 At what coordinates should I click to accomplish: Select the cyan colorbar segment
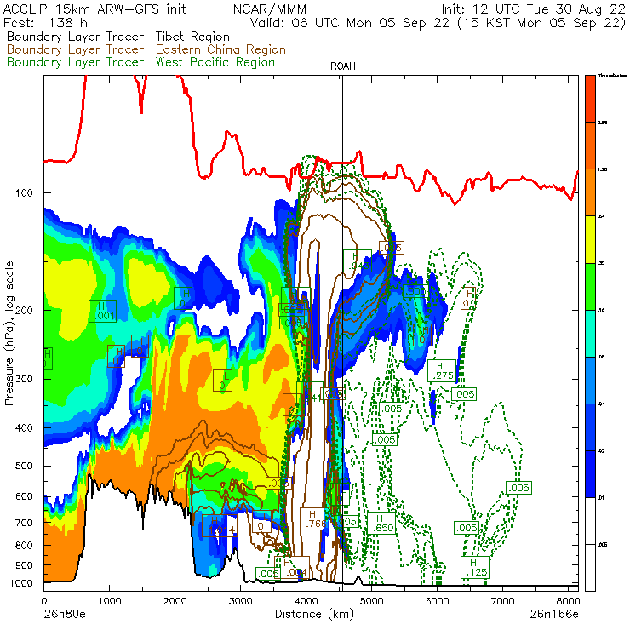pyautogui.click(x=590, y=334)
